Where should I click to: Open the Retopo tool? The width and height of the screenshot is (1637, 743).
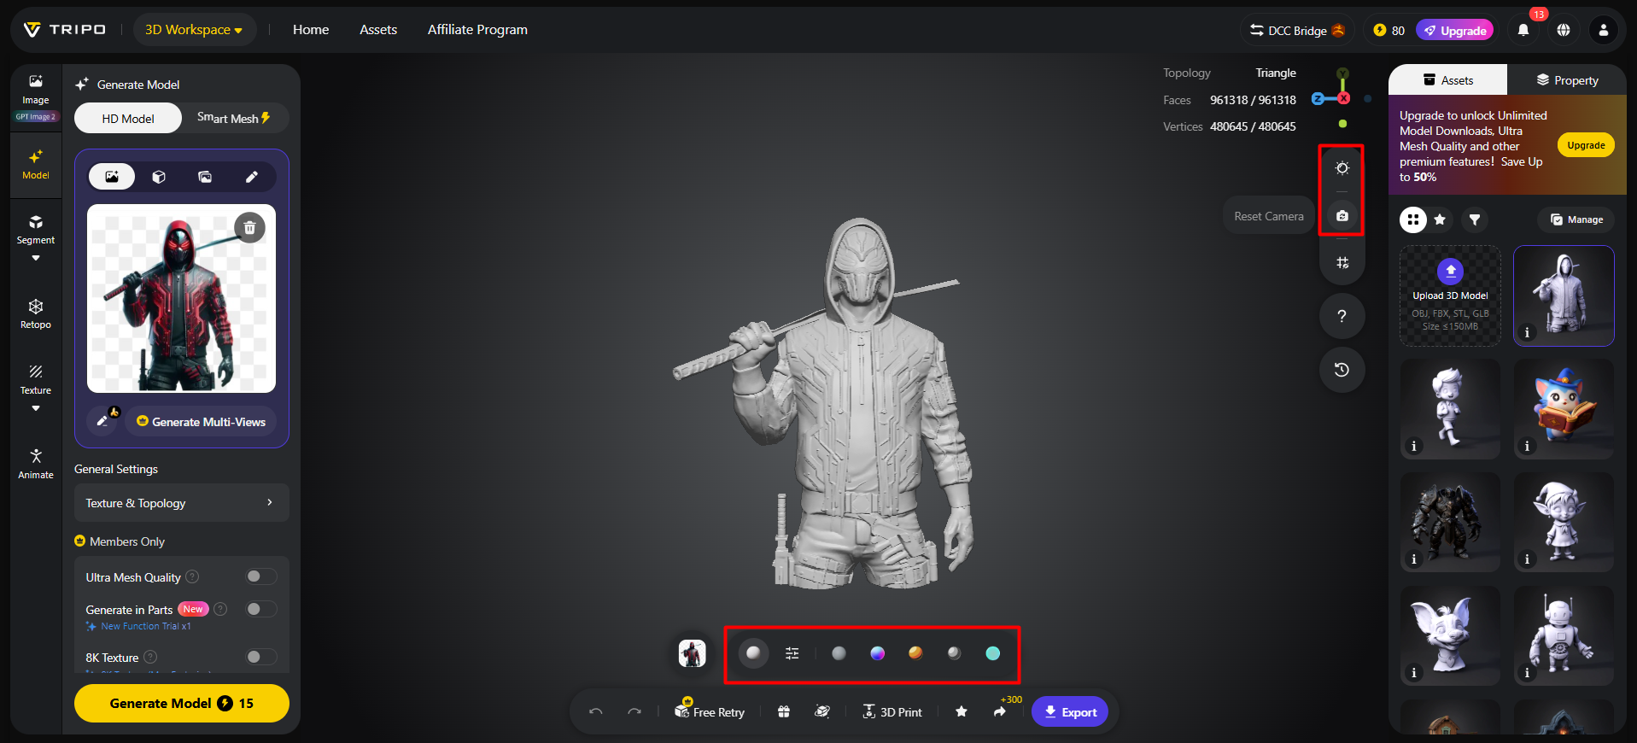(x=36, y=313)
